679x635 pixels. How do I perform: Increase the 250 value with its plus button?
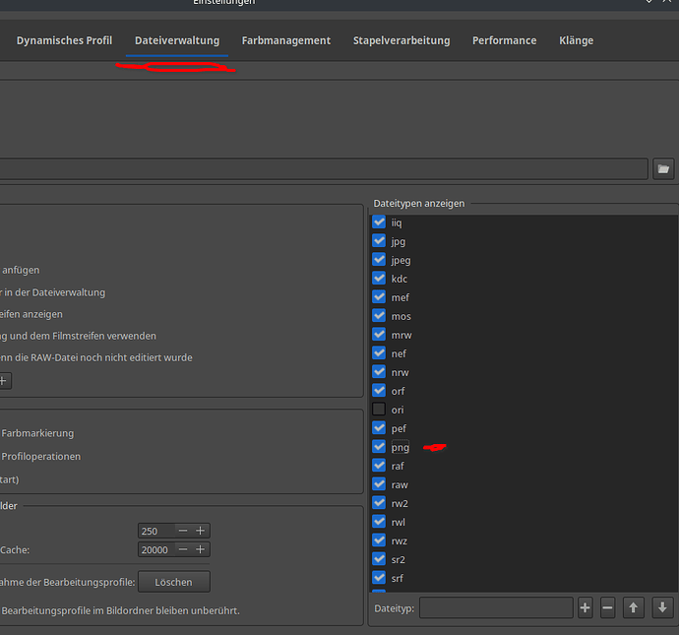[201, 531]
